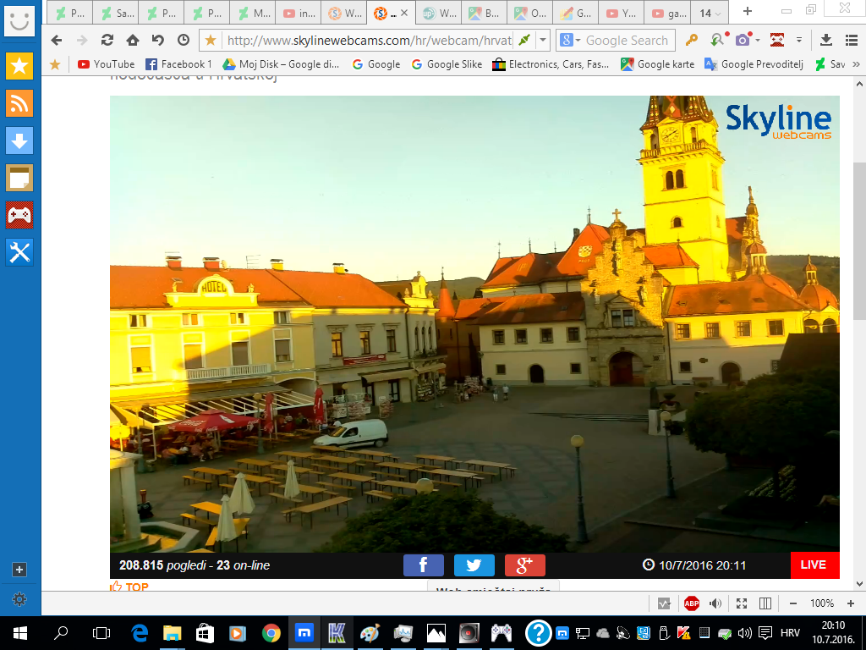The width and height of the screenshot is (866, 650).
Task: Click the Snap camera toolbar icon
Action: pyautogui.click(x=743, y=40)
